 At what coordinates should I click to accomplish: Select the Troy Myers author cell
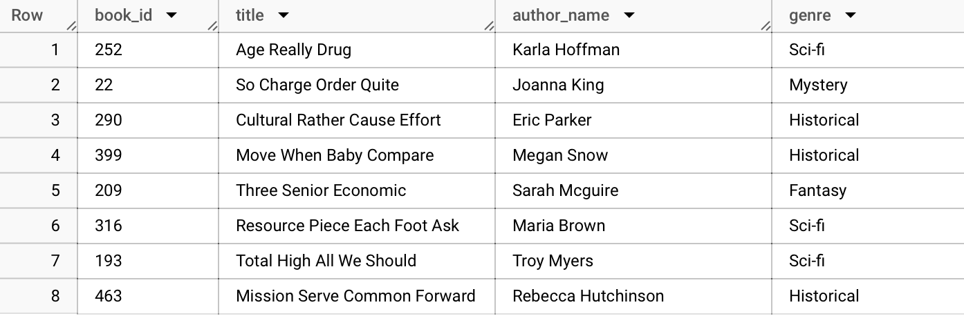point(633,261)
